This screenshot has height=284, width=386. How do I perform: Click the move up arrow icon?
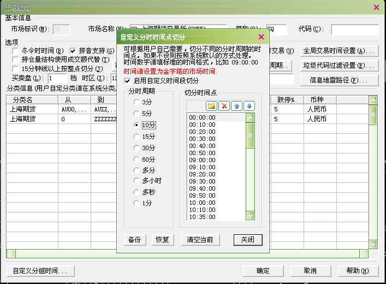pos(236,105)
